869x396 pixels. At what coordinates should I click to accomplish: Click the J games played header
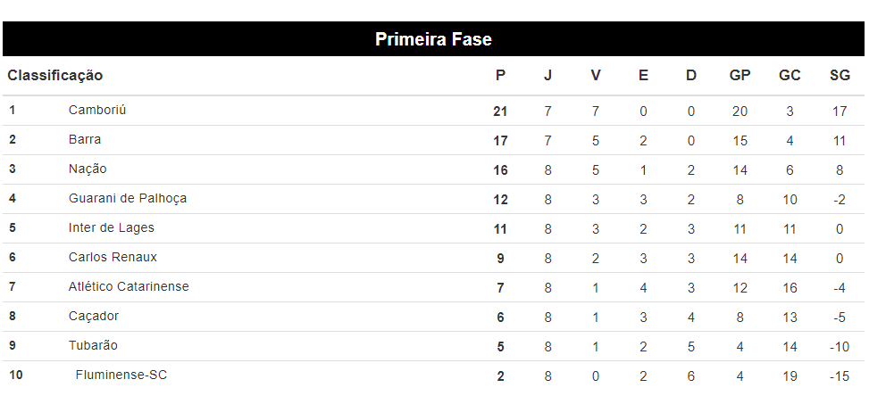547,75
